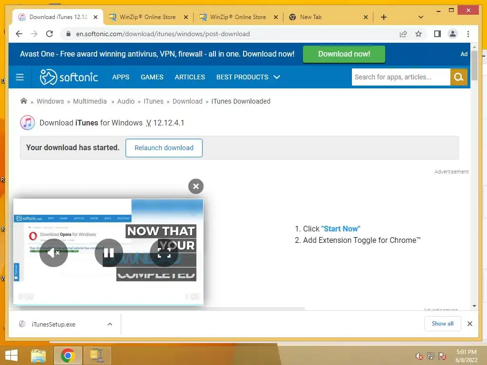Image resolution: width=487 pixels, height=365 pixels.
Task: Unmute the video with the speaker icon
Action: [x=53, y=253]
